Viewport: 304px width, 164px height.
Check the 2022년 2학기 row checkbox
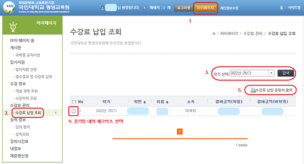tap(73, 110)
